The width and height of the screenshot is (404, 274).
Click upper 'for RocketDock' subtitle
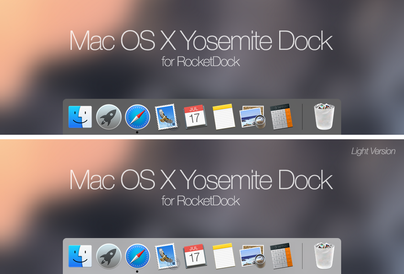tap(201, 62)
